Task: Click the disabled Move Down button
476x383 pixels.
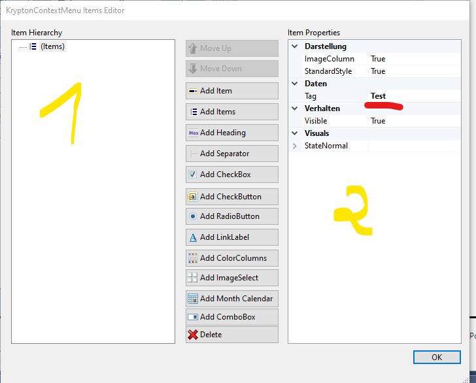Action: pos(232,69)
